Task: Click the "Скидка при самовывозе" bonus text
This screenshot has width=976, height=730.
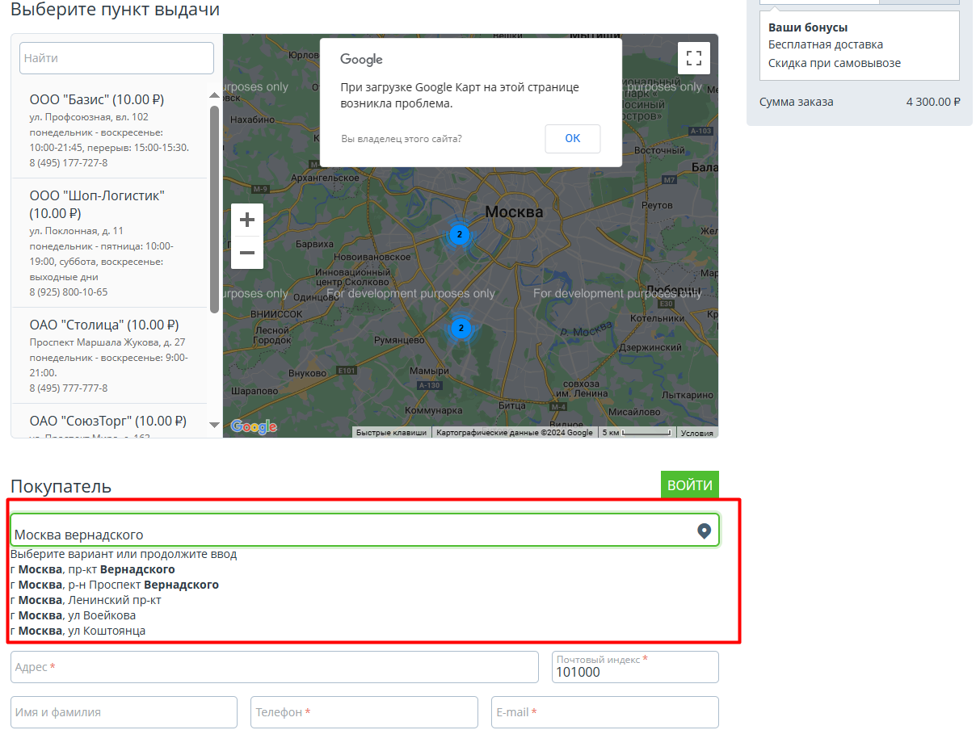Action: click(x=835, y=63)
